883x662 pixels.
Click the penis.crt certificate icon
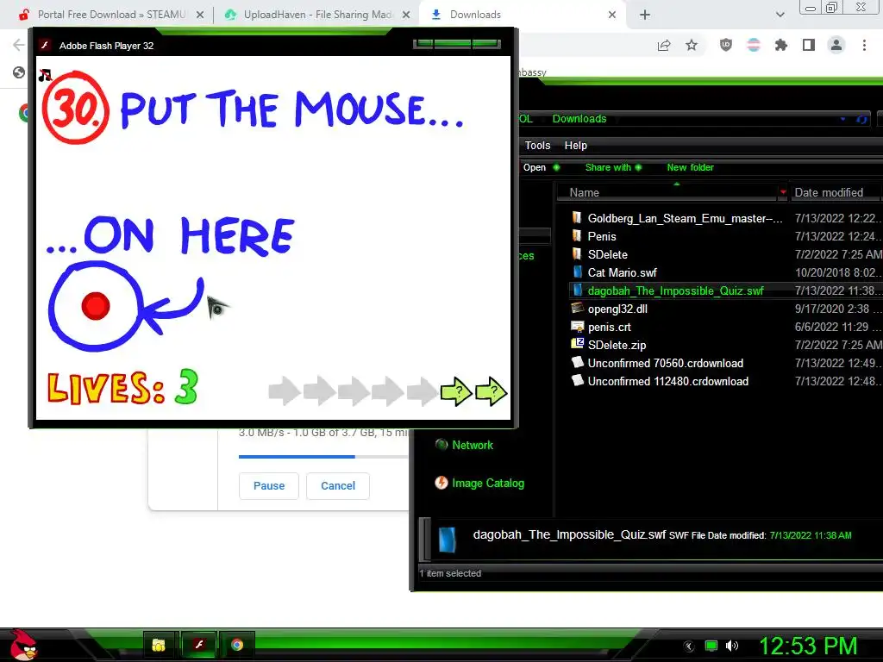pyautogui.click(x=577, y=327)
